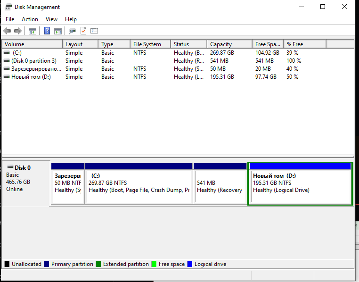The image size is (359, 282).
Task: Toggle Show/Hide Action Pane icon
Action: point(57,31)
